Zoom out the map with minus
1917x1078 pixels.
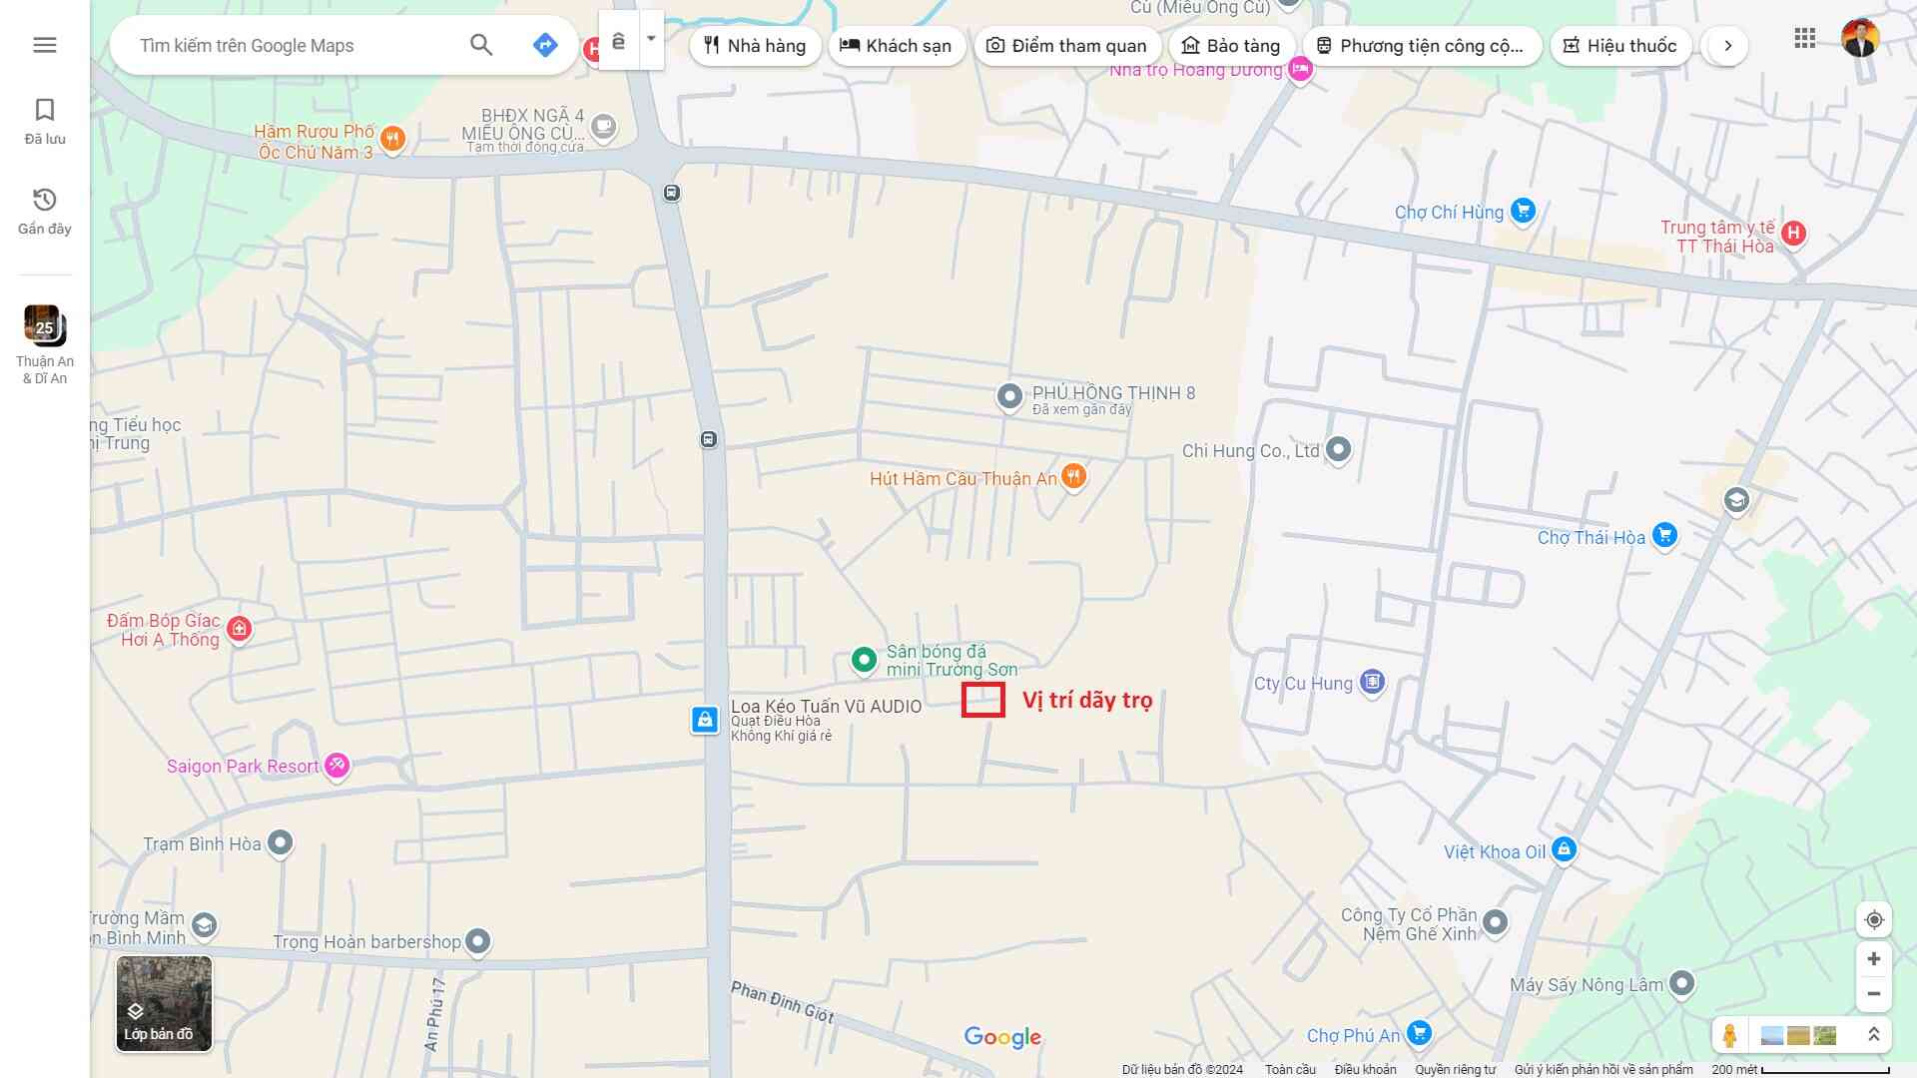pyautogui.click(x=1874, y=994)
